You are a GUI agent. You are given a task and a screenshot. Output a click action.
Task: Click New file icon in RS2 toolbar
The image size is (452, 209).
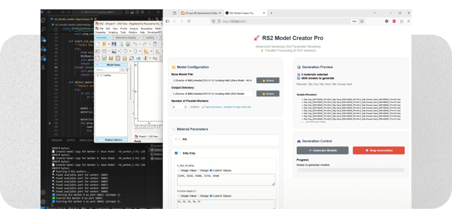pyautogui.click(x=97, y=44)
